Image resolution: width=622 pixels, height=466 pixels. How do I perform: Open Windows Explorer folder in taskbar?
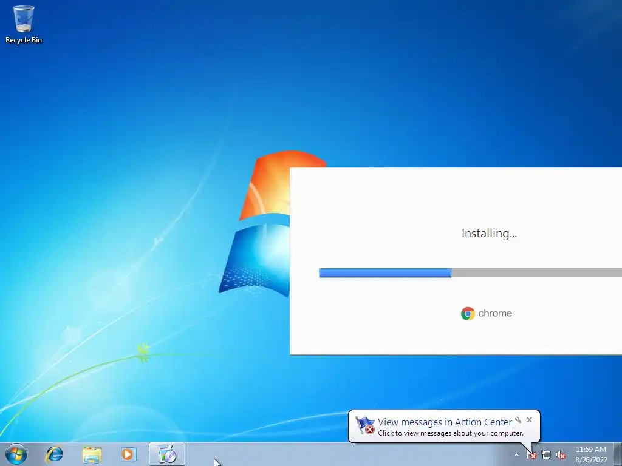[x=92, y=454]
